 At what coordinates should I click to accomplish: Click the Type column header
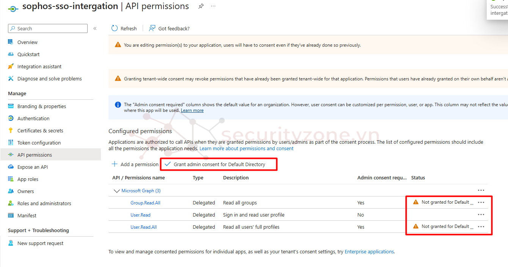pyautogui.click(x=198, y=177)
